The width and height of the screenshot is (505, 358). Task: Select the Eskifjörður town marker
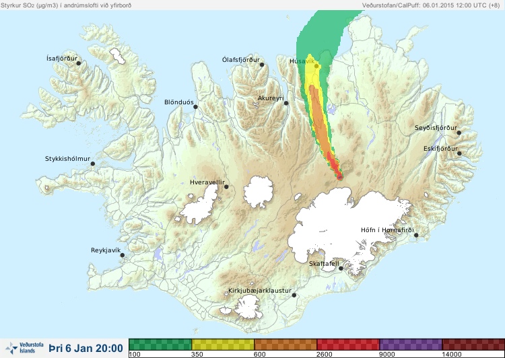[x=459, y=153]
